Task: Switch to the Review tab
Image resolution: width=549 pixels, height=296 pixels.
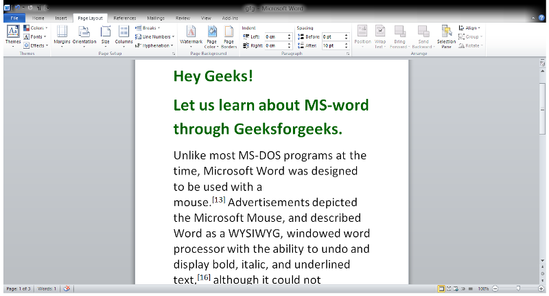Action: (183, 19)
